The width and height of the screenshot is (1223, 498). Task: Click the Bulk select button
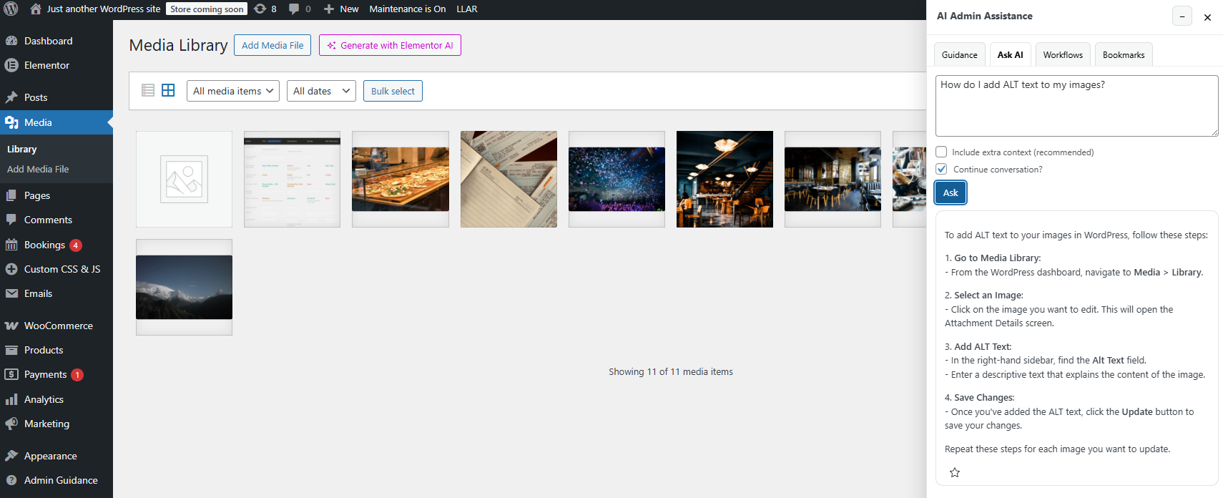(393, 91)
